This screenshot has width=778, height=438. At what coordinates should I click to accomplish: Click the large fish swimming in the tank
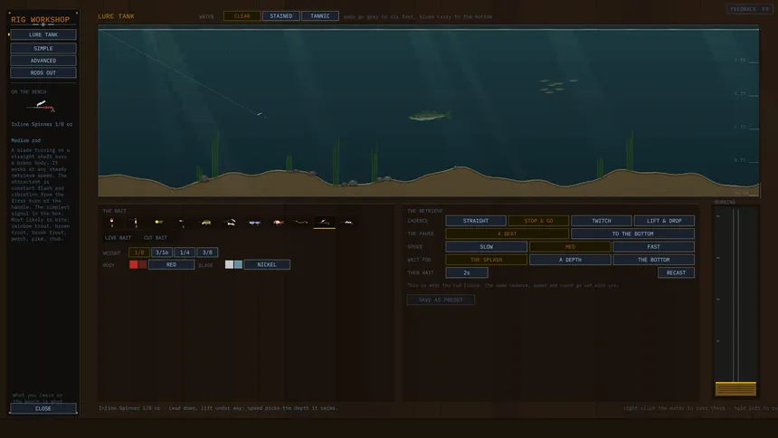tap(430, 116)
